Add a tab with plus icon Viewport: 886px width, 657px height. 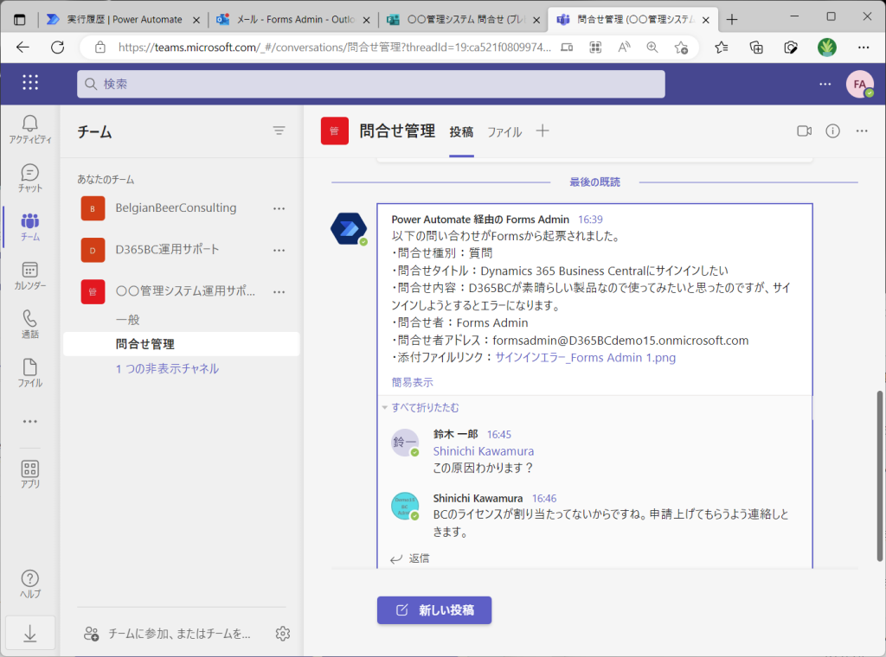(542, 131)
